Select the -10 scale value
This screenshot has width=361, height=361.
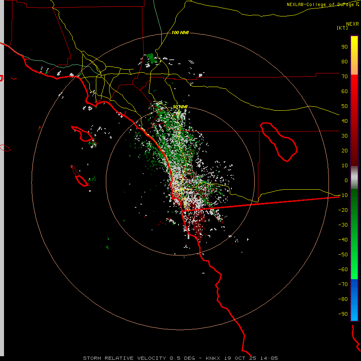pyautogui.click(x=343, y=195)
